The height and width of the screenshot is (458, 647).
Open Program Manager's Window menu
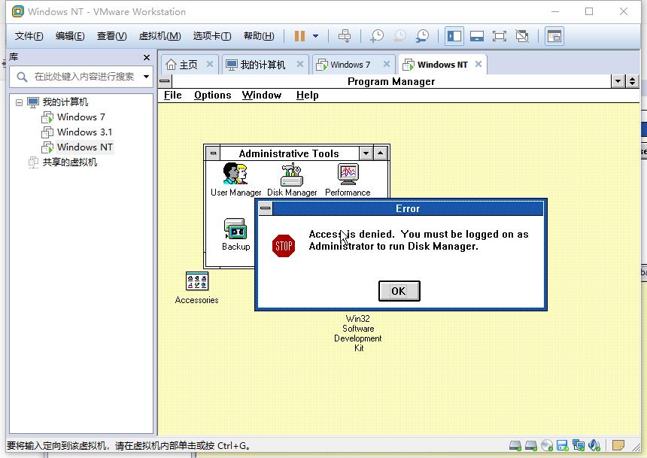point(262,96)
